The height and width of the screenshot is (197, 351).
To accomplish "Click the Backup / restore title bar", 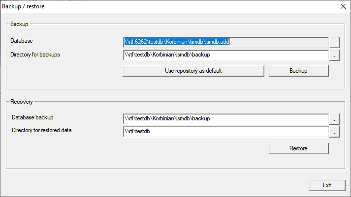I will [148, 6].
